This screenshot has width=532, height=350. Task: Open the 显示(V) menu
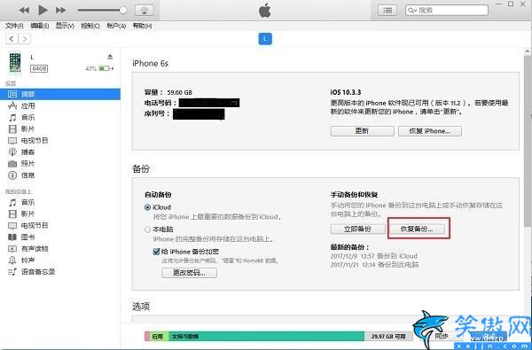[x=65, y=26]
